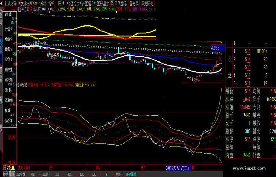Image resolution: width=276 pixels, height=177 pixels.
Task: Click buy level 3 price 513
Action: [248, 67]
